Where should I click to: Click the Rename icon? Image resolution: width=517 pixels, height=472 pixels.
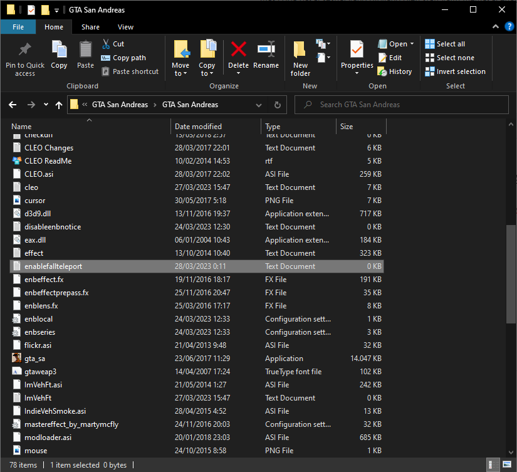coord(266,50)
